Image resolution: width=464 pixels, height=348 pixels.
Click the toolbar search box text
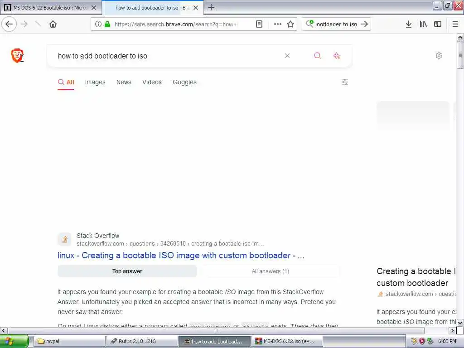pyautogui.click(x=337, y=24)
